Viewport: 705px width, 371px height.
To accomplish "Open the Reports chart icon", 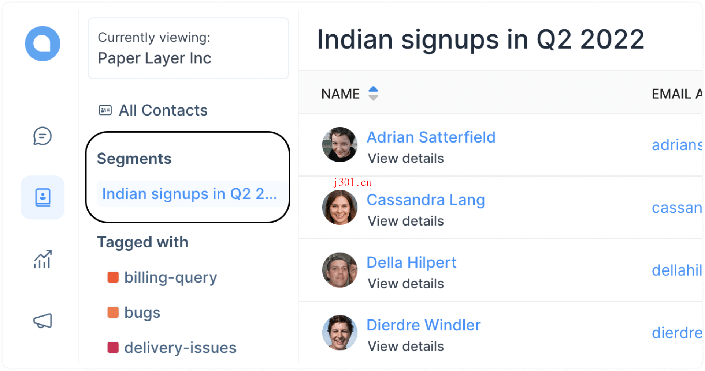I will (x=42, y=259).
